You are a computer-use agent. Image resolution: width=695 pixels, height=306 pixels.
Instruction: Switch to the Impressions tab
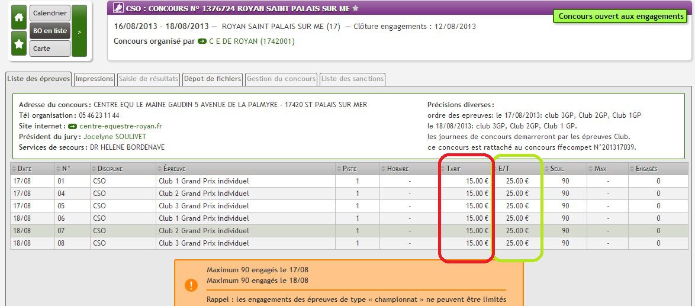tap(94, 79)
